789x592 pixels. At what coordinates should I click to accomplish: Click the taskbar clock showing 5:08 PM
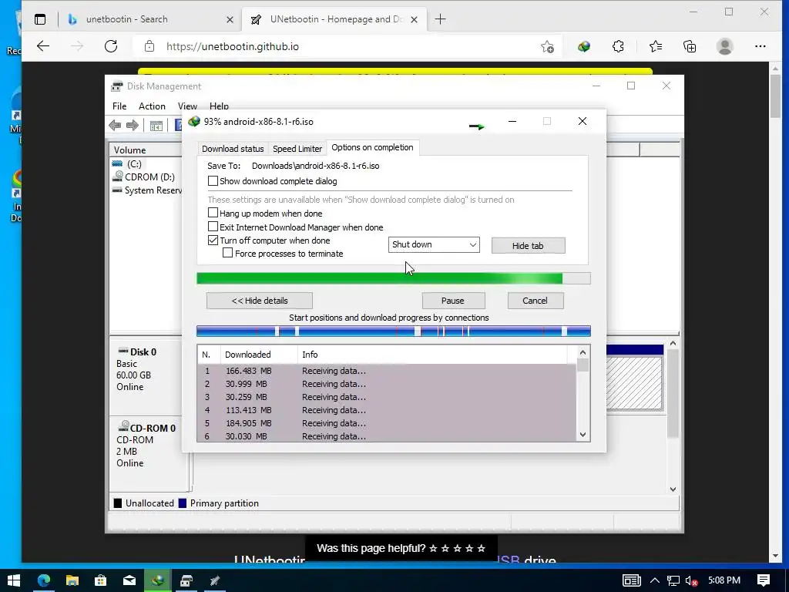coord(724,580)
